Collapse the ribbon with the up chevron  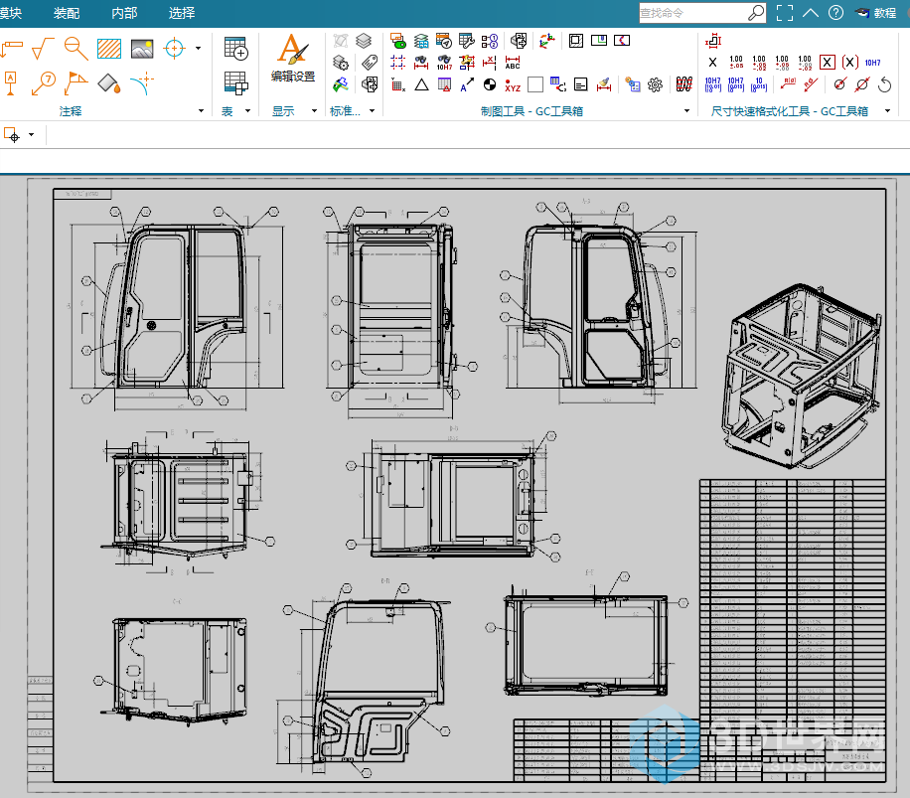pos(811,13)
